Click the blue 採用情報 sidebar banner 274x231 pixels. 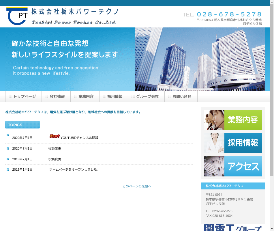[233, 143]
